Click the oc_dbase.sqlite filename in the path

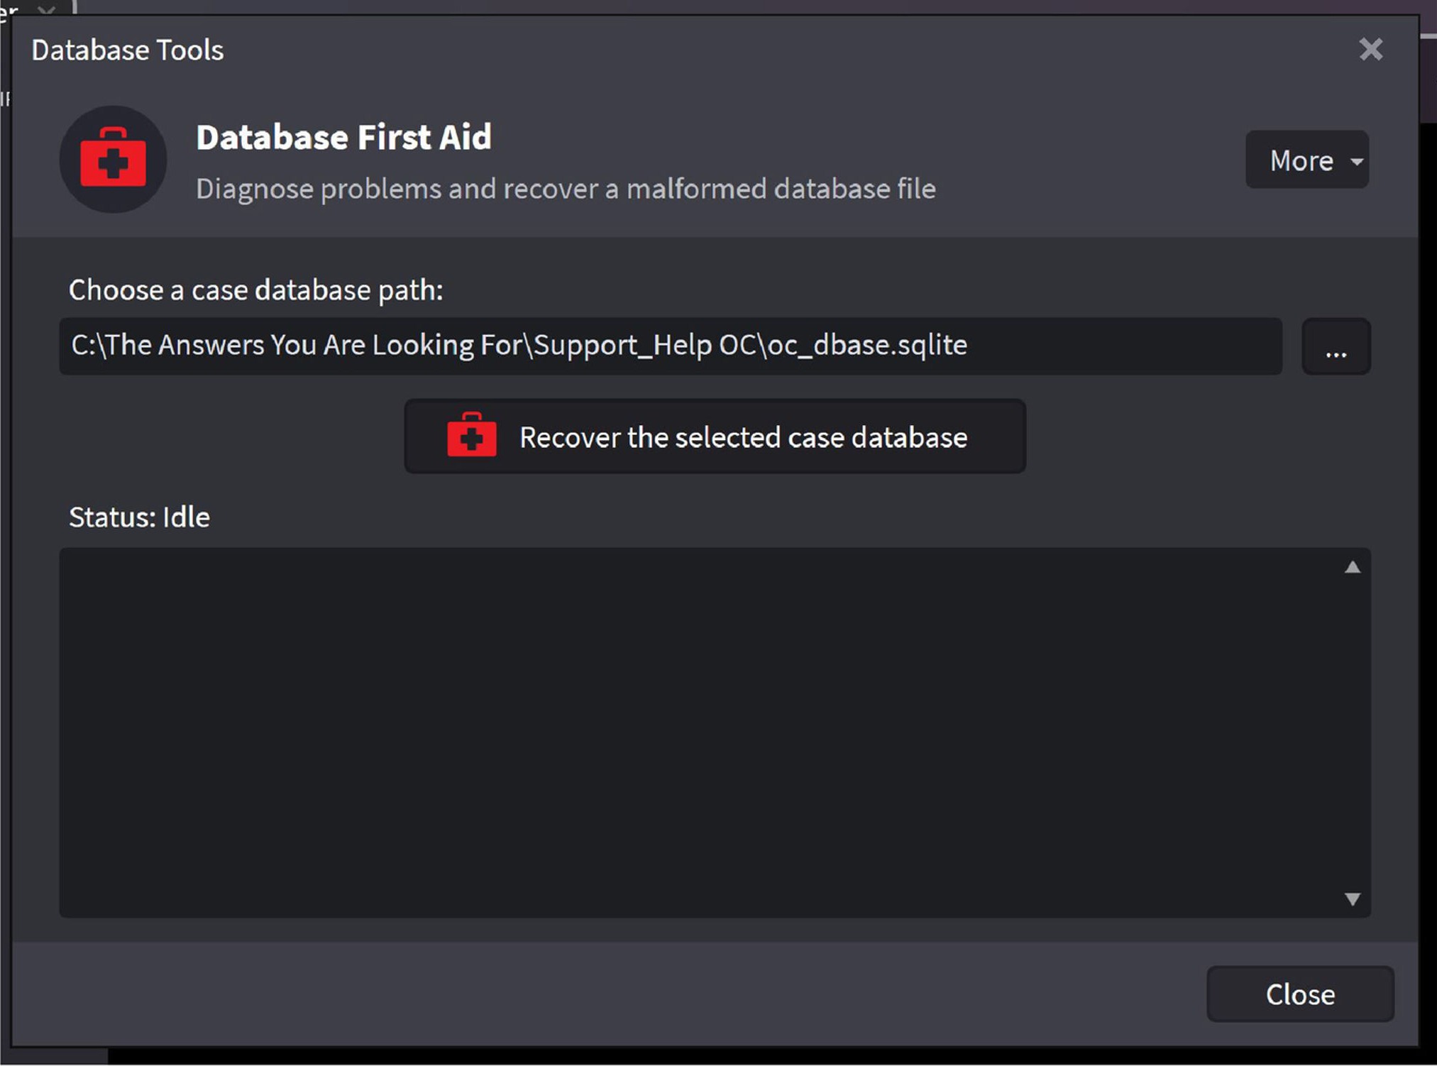pyautogui.click(x=867, y=345)
